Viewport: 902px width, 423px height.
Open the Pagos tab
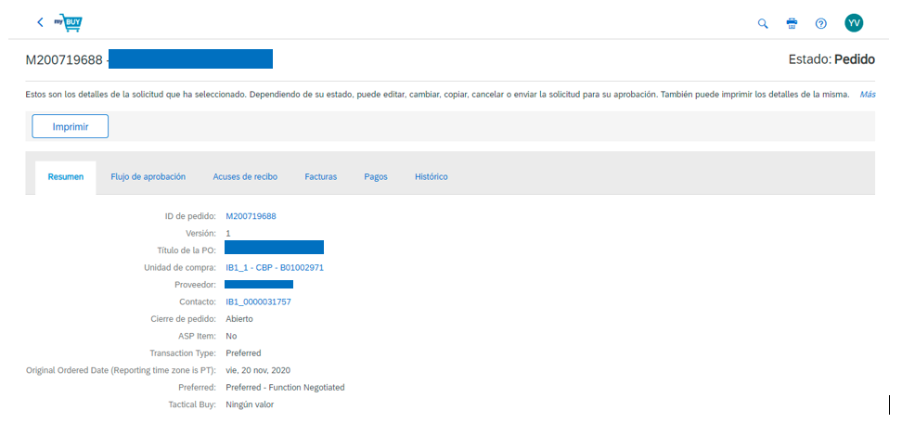click(x=376, y=177)
